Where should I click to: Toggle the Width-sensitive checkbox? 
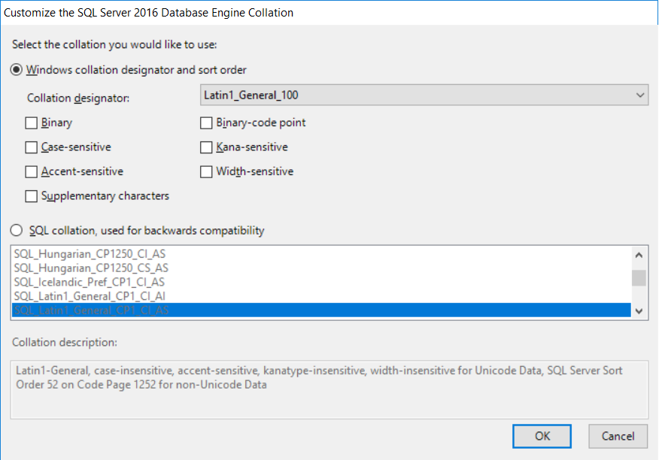[x=206, y=172]
